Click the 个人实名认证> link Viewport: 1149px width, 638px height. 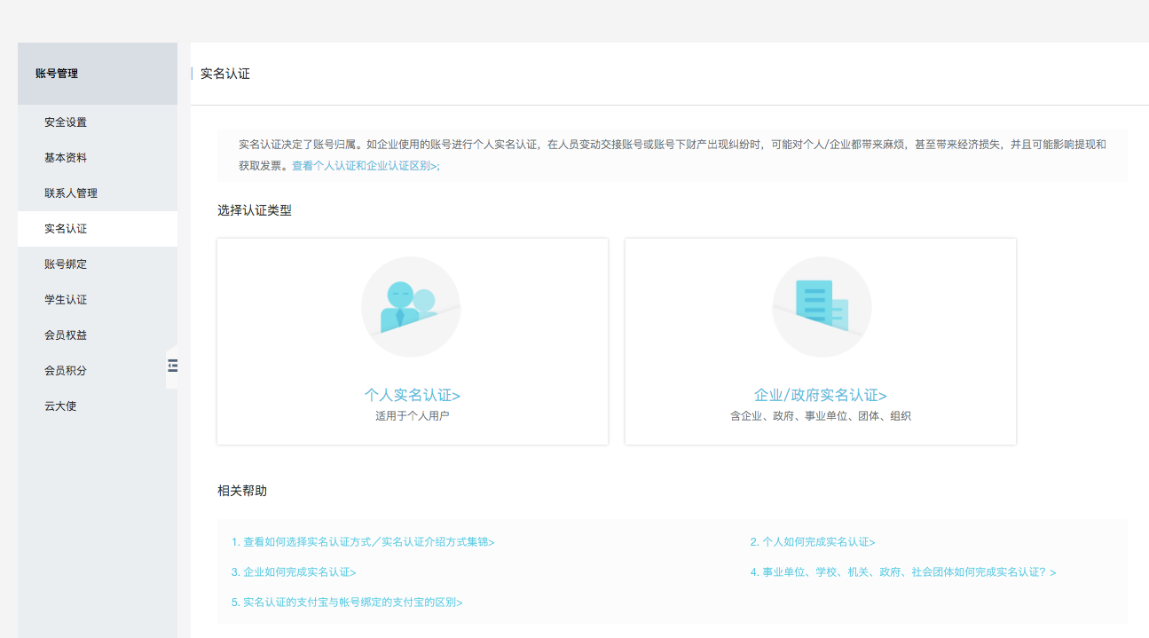412,395
